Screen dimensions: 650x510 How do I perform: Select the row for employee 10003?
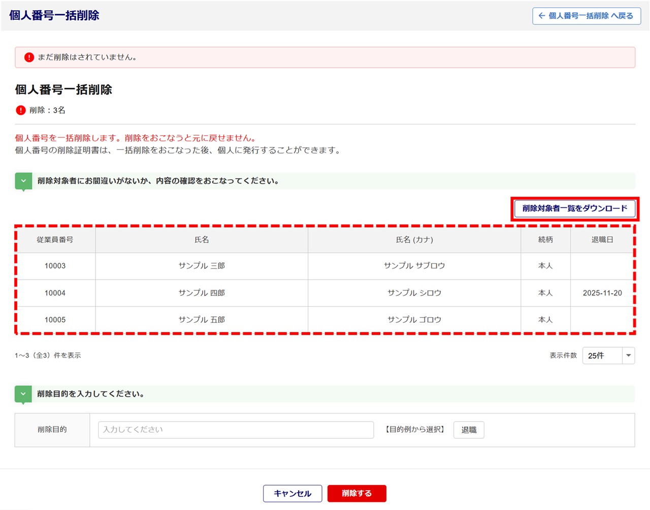(55, 266)
